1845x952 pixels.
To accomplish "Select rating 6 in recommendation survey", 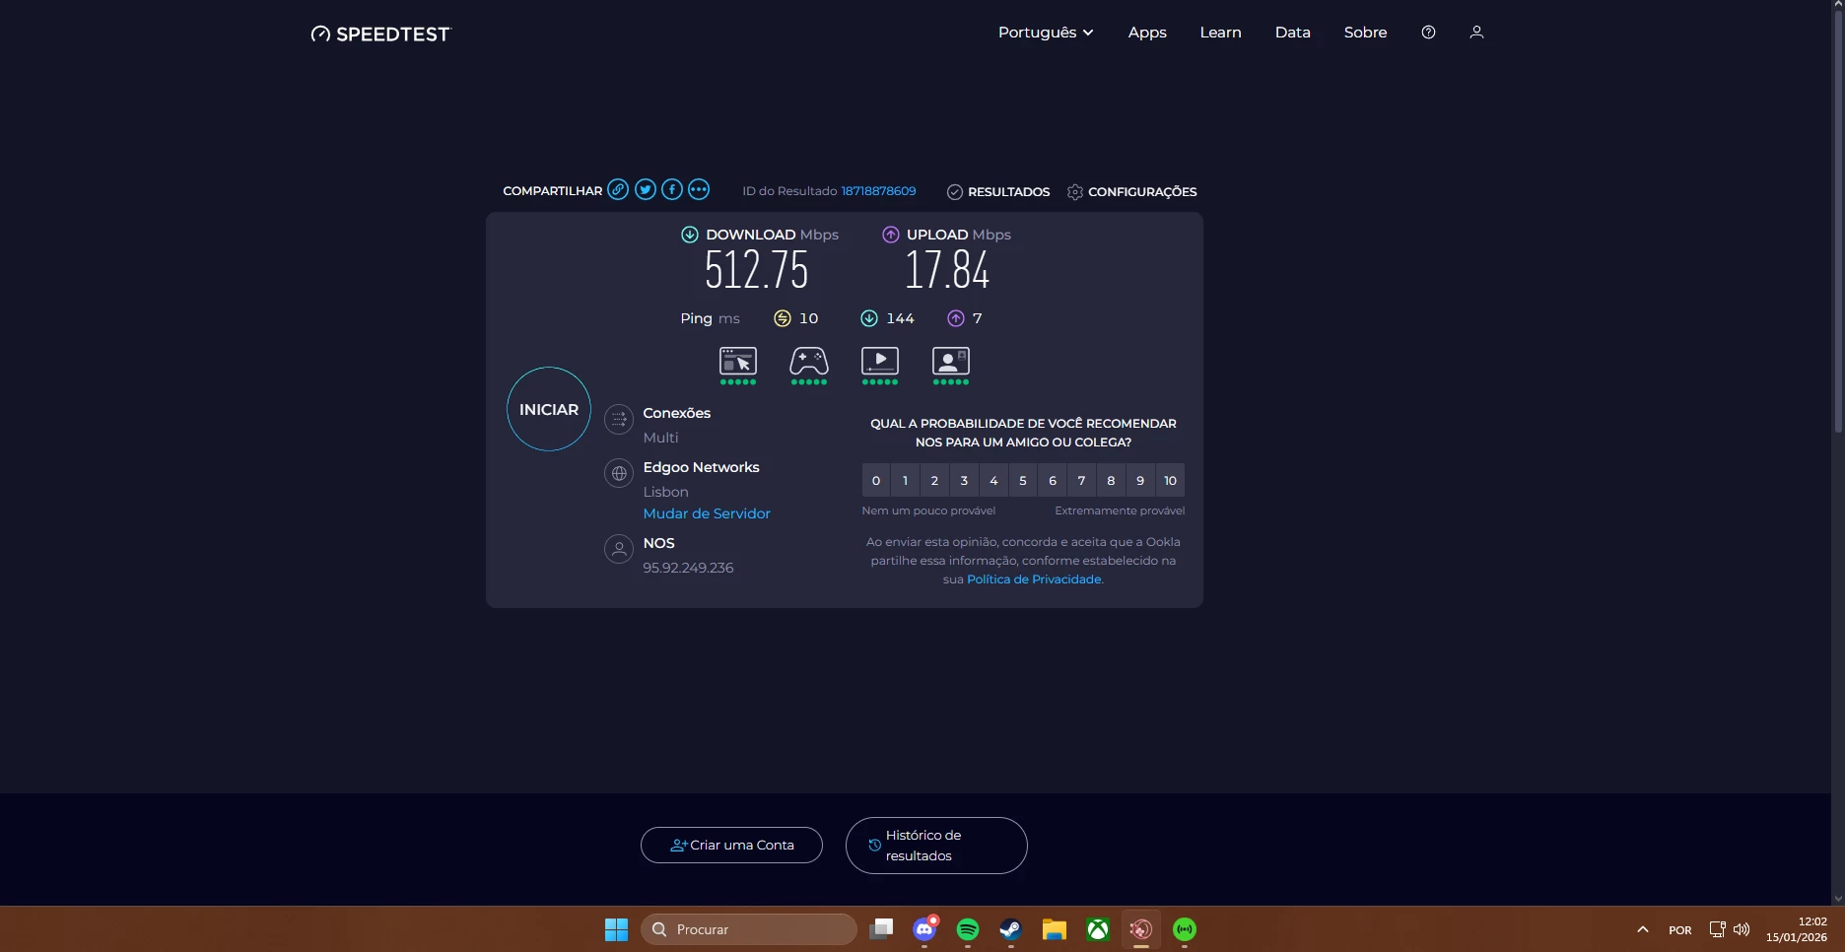I will [1053, 481].
